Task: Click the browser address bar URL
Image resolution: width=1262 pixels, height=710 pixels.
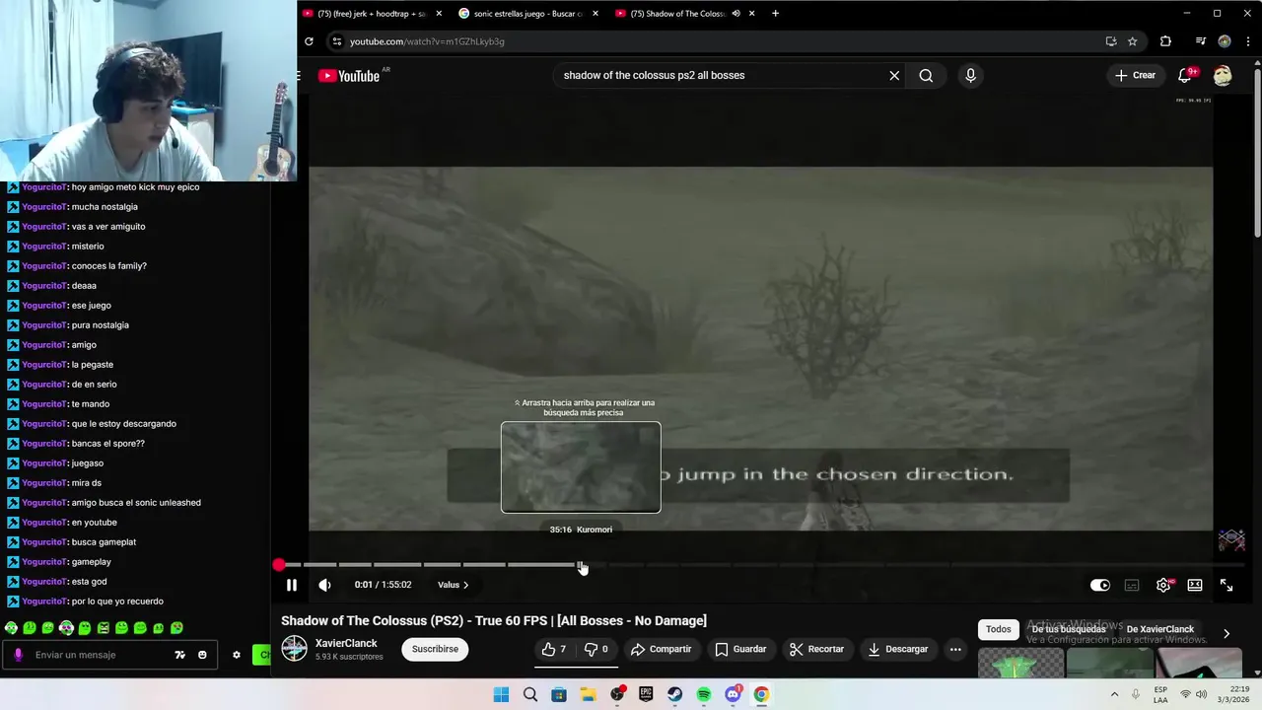Action: pos(427,41)
